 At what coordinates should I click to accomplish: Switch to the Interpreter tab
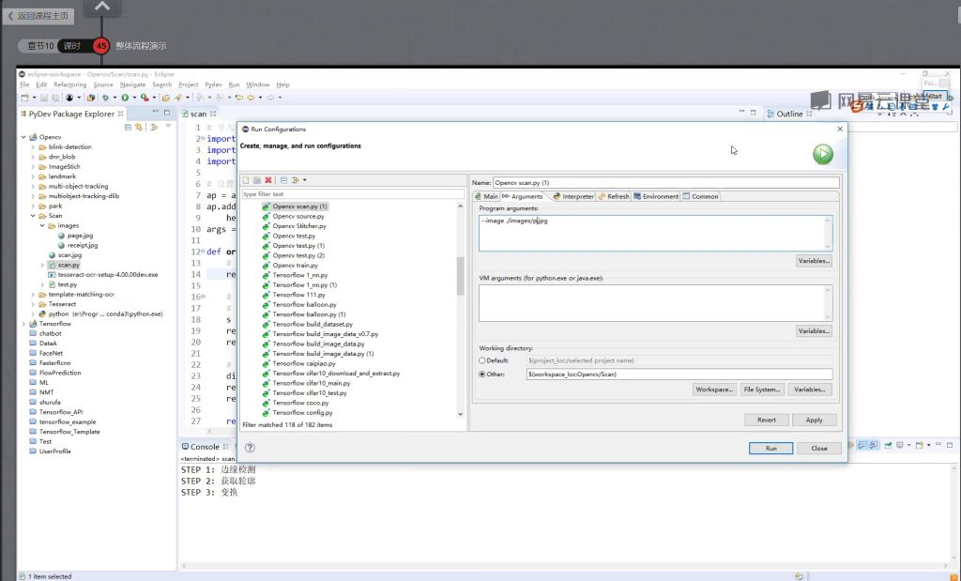[x=573, y=196]
